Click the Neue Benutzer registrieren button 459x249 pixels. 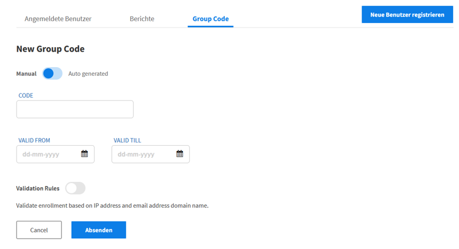coord(407,14)
